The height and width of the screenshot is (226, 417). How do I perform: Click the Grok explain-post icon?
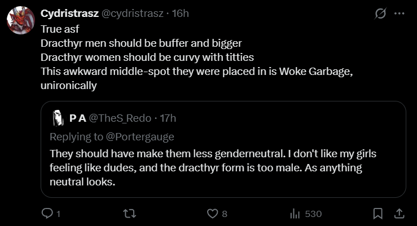pyautogui.click(x=380, y=14)
